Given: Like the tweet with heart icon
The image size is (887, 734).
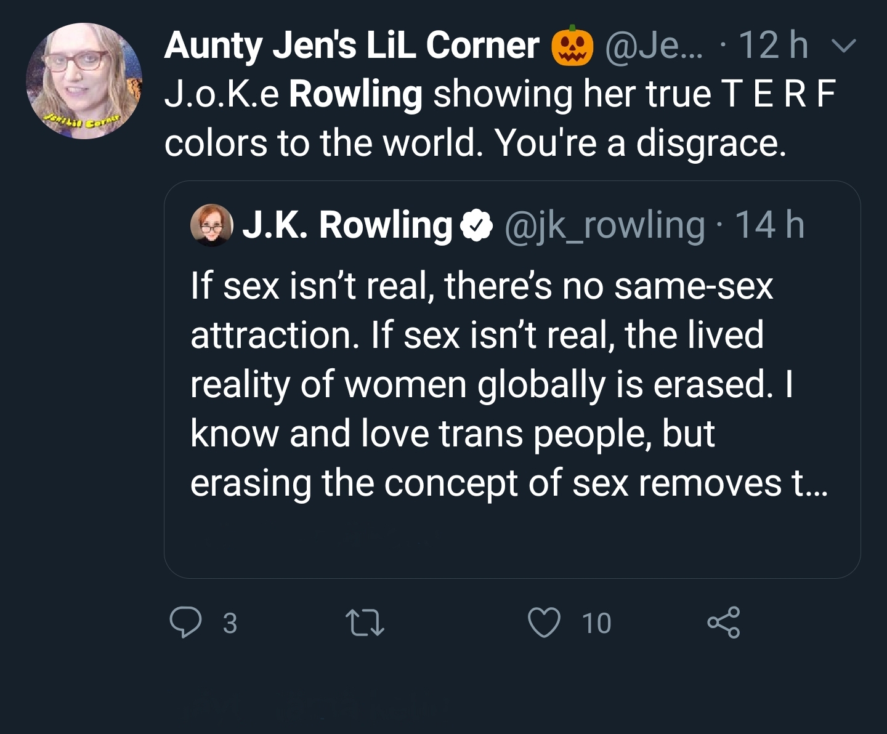Looking at the screenshot, I should coord(545,623).
